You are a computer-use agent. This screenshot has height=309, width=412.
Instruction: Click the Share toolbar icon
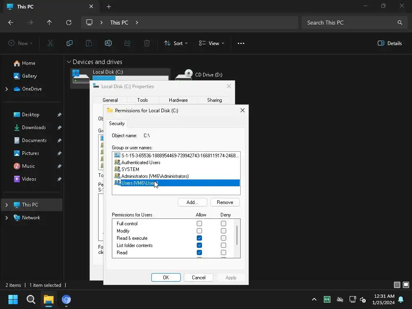point(128,43)
